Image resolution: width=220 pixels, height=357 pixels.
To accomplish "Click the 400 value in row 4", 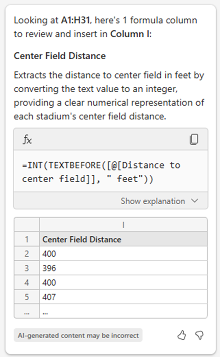I will pos(49,282).
